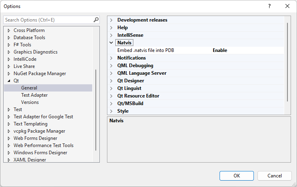This screenshot has height=187, width=297.
Task: Expand Test Adapter for Google Test arrow
Action: [9, 117]
